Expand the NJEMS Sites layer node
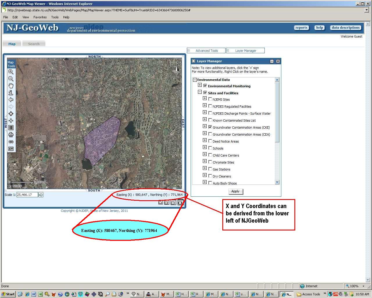This screenshot has width=372, height=298. coord(205,98)
